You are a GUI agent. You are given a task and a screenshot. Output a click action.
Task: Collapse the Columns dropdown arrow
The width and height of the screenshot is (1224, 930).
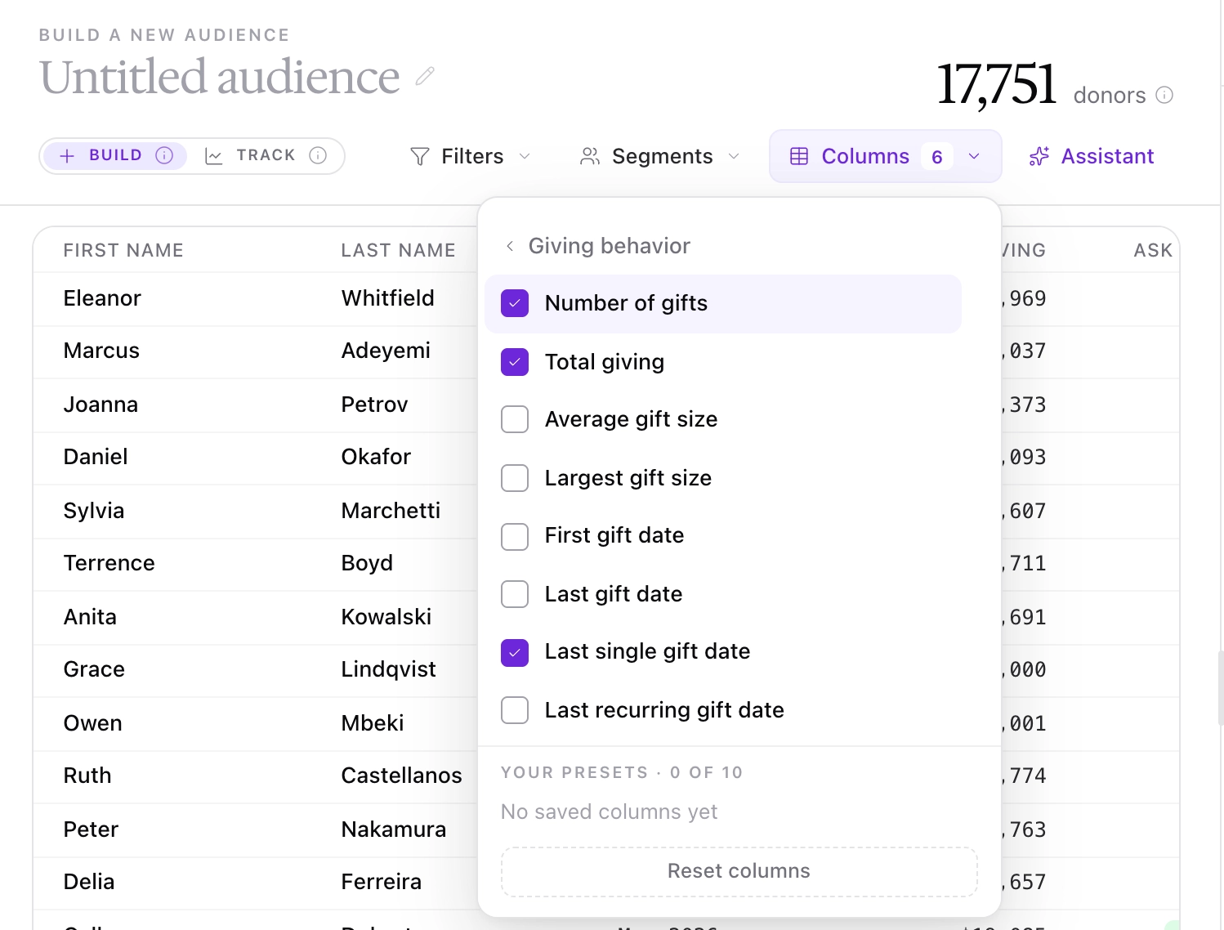click(974, 156)
